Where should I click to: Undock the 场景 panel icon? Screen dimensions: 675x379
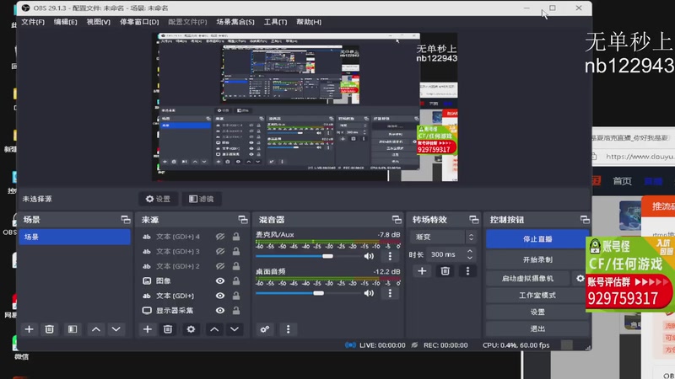click(x=125, y=220)
